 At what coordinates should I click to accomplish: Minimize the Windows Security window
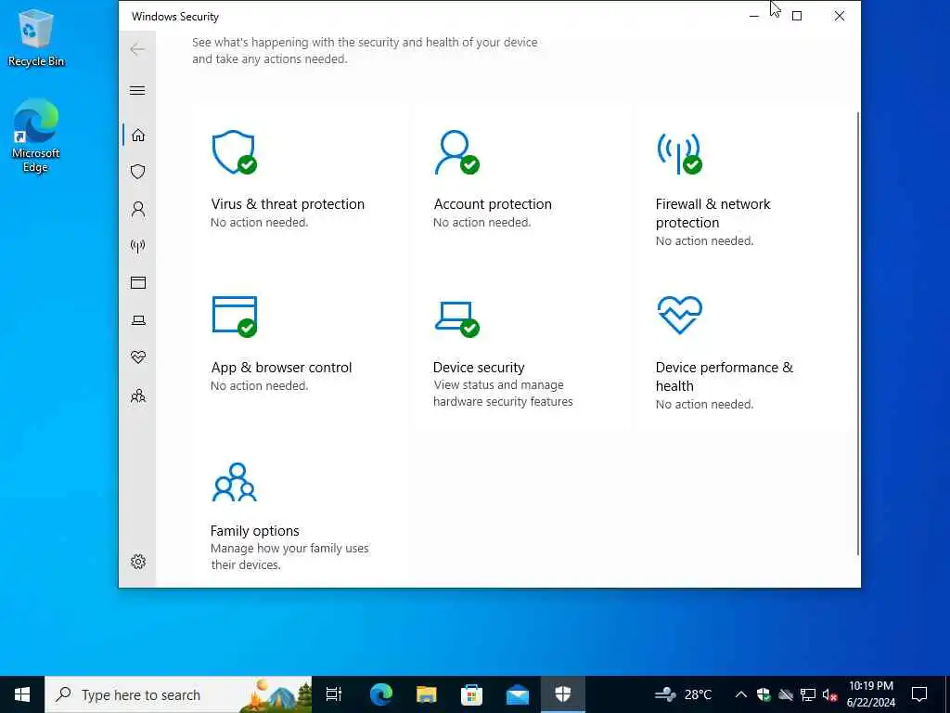pos(754,17)
